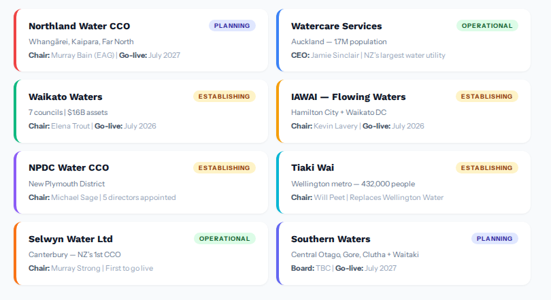Click the Wellington metro — 432,000 people line
Viewport: 551px width, 300px height.
point(352,184)
